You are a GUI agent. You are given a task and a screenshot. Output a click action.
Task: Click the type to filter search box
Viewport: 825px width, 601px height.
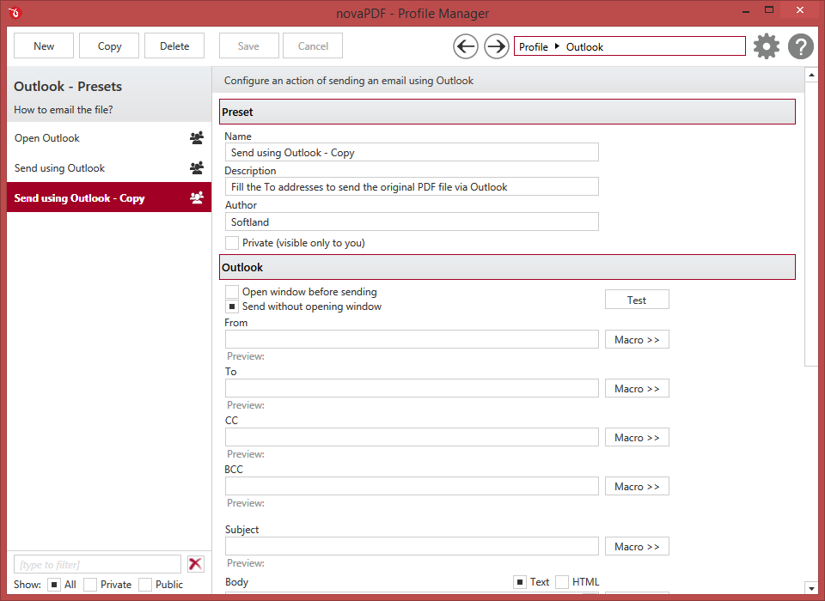[x=97, y=564]
